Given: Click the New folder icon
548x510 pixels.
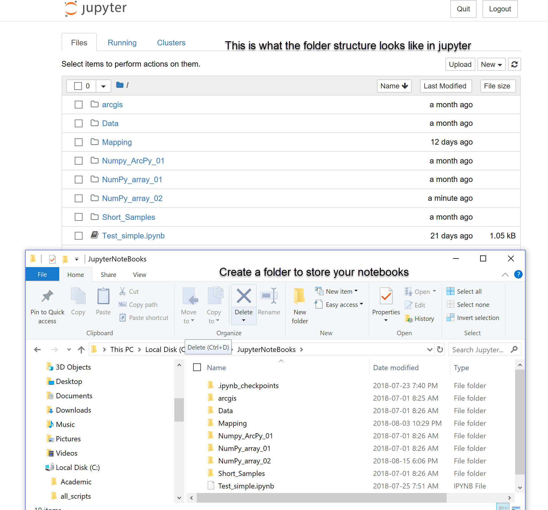Looking at the screenshot, I should (300, 296).
